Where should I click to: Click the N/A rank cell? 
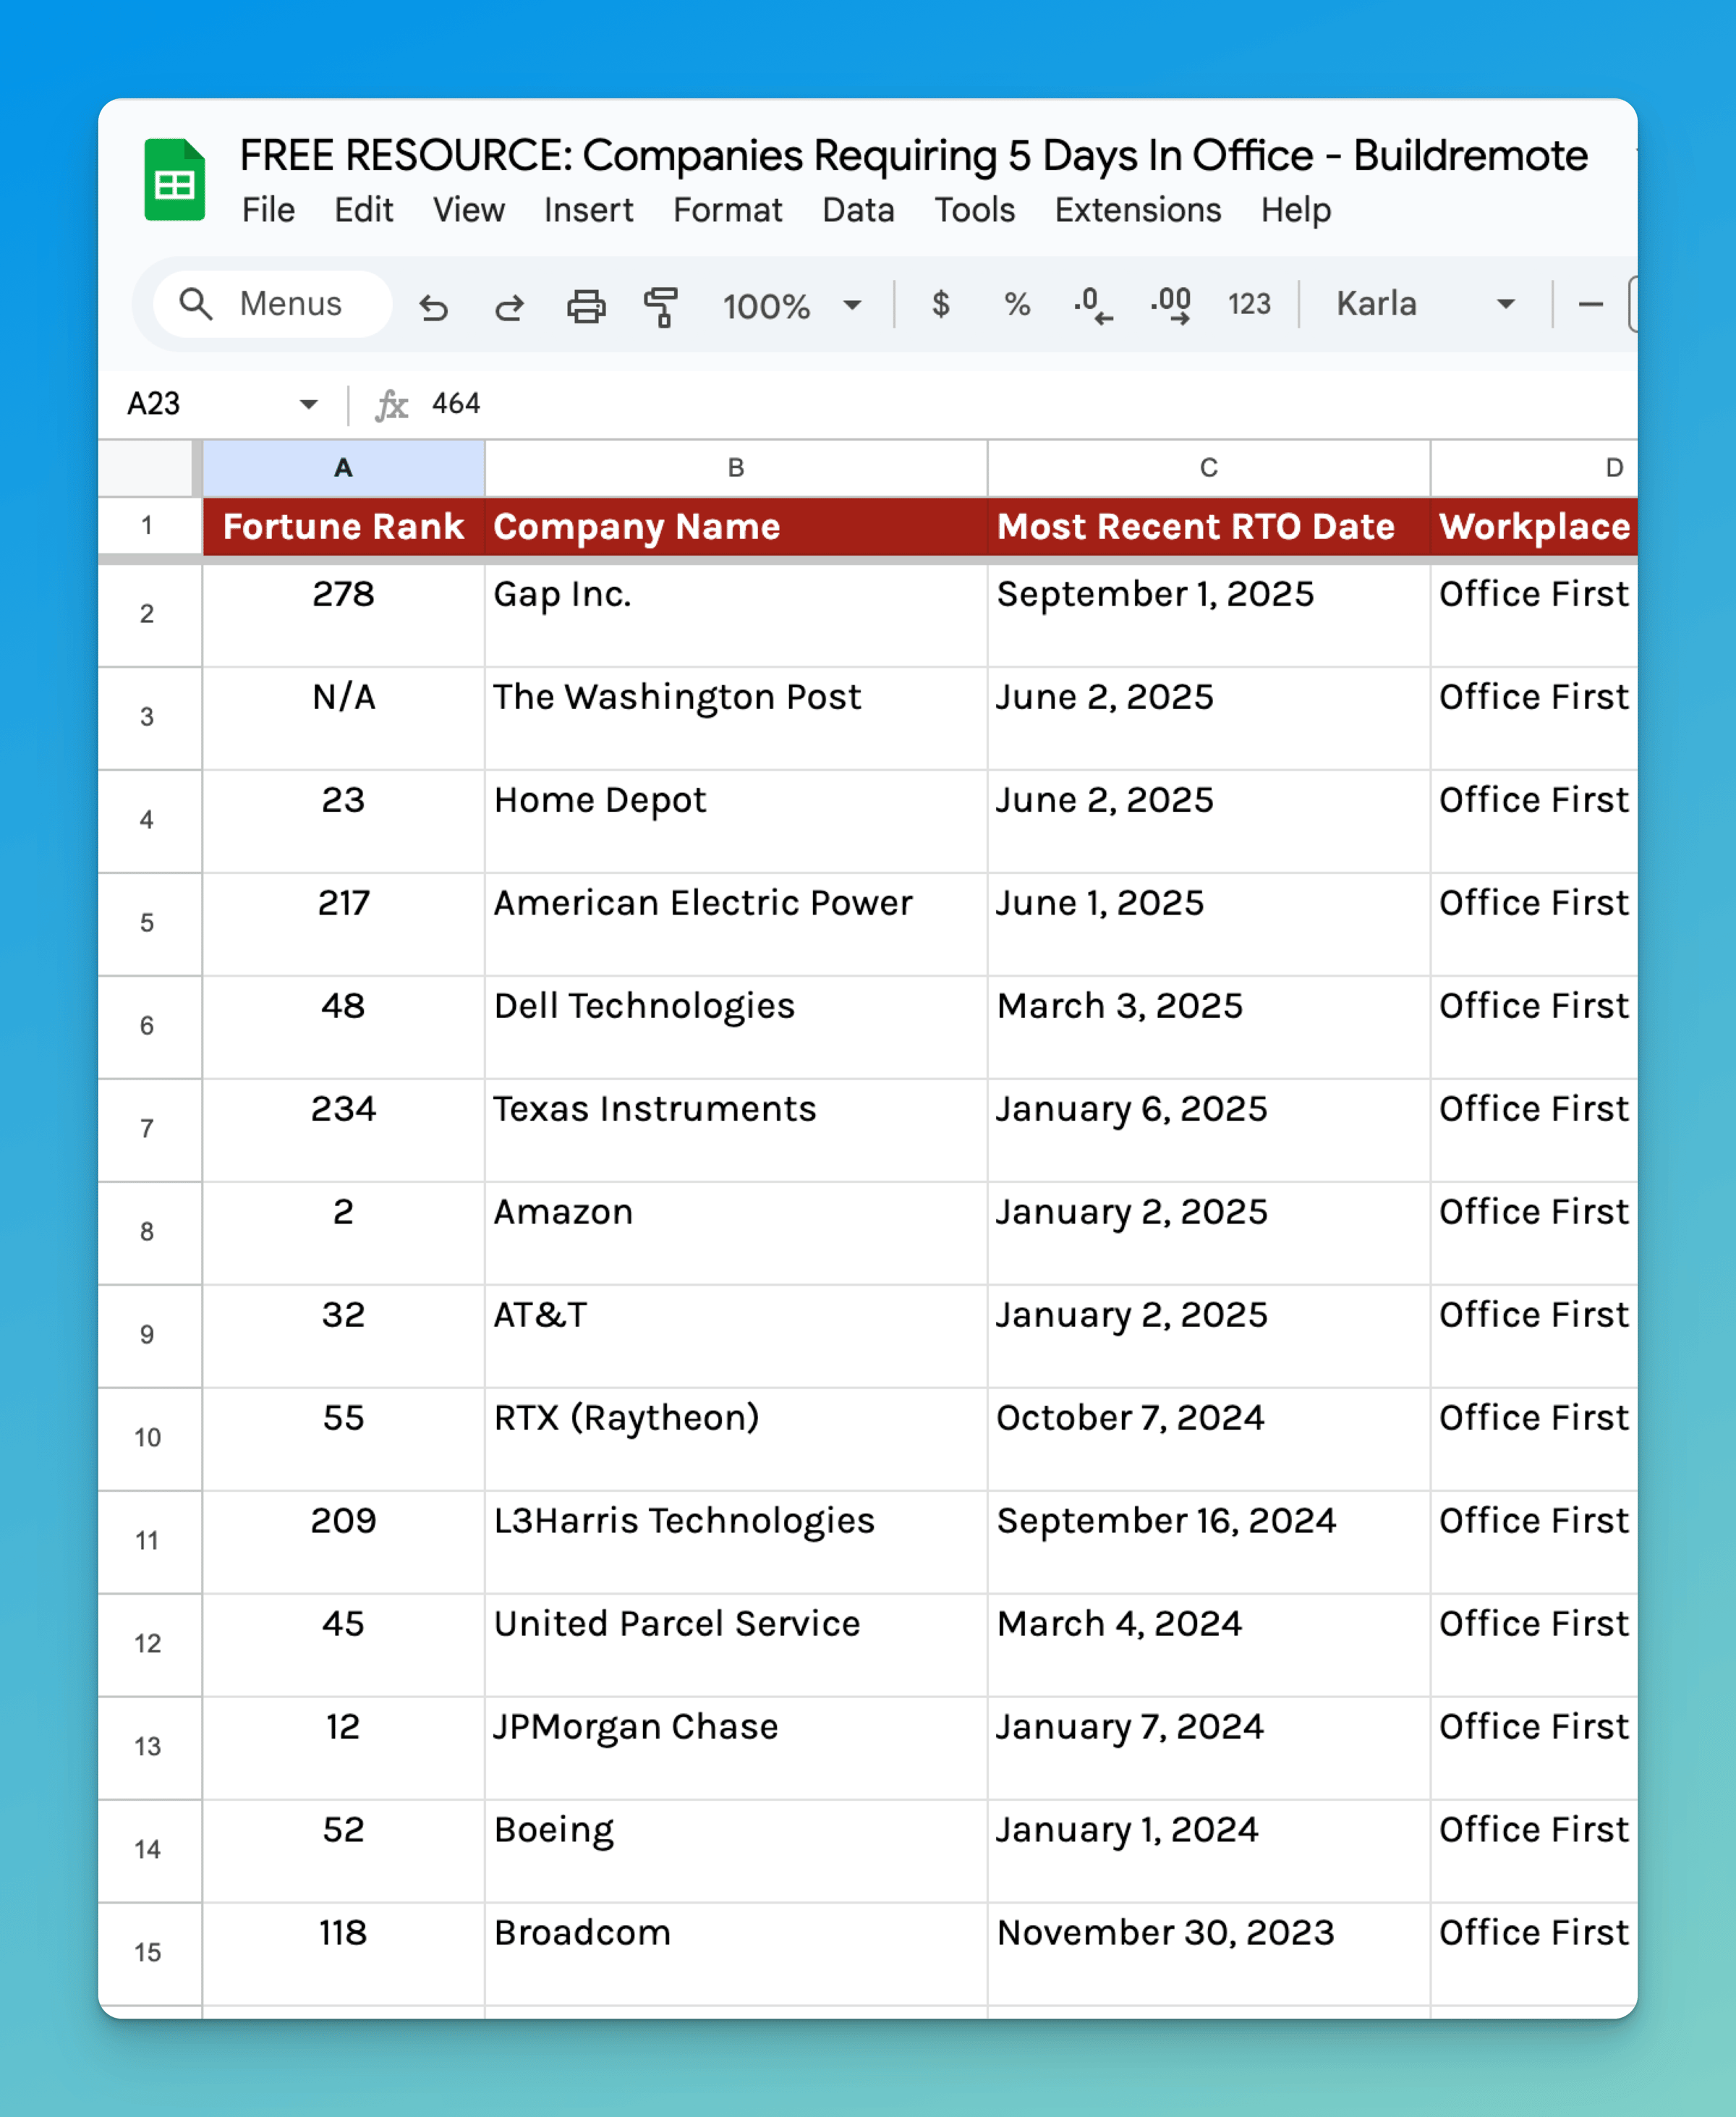point(343,718)
